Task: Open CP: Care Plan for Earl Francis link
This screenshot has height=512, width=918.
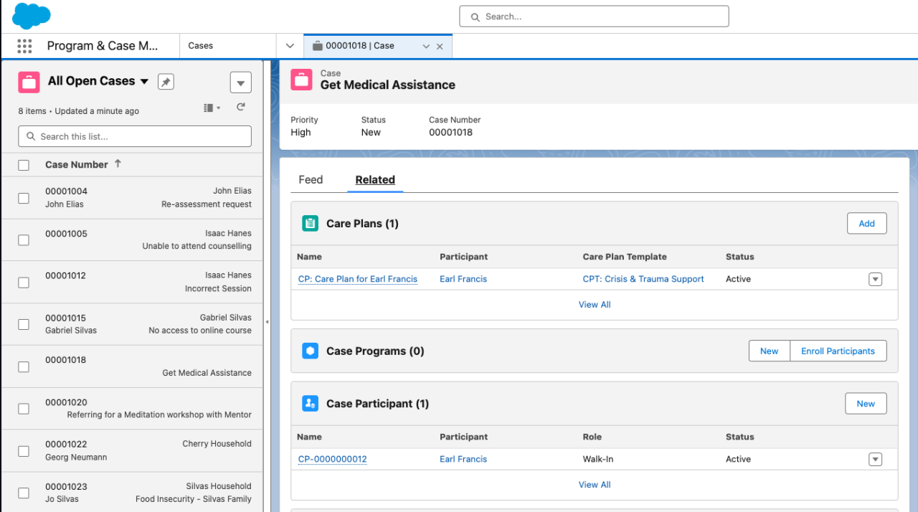Action: 358,280
